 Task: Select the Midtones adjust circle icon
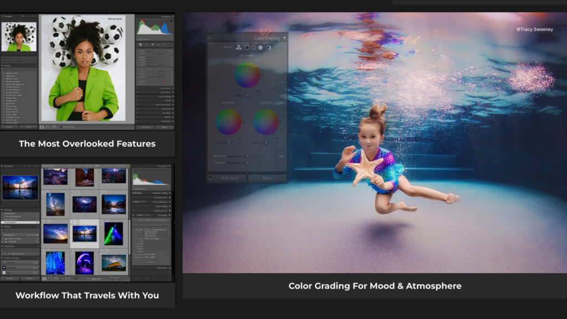point(254,48)
